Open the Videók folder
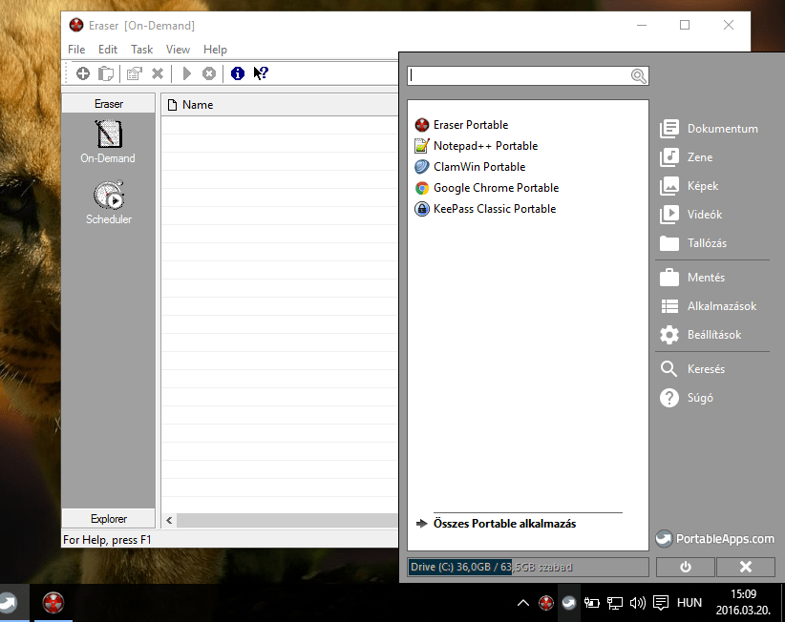 pyautogui.click(x=690, y=215)
